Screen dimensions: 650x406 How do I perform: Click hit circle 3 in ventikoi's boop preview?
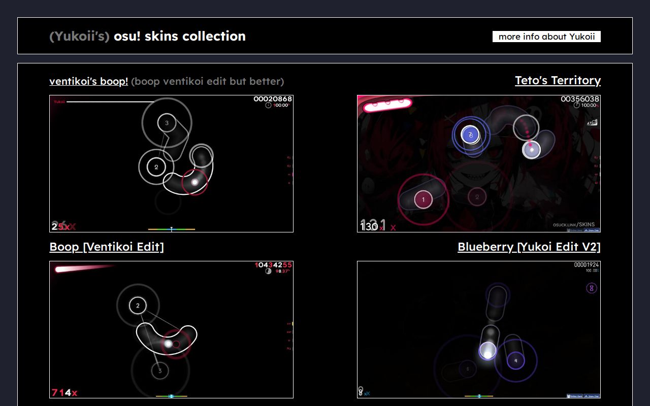click(167, 122)
